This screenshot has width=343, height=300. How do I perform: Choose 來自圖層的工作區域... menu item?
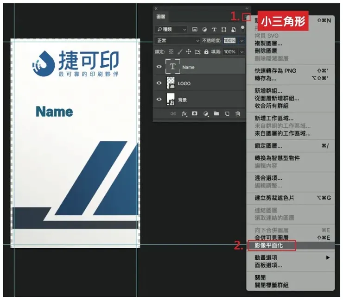pos(291,133)
